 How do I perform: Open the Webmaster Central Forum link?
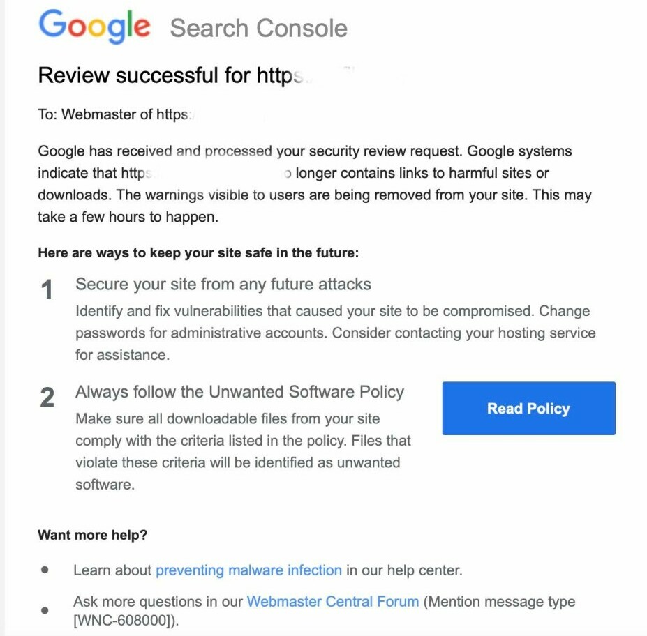click(x=333, y=601)
